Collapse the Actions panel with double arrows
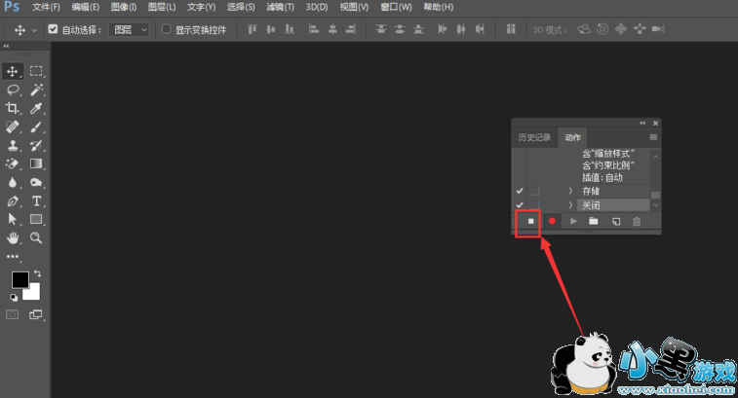The width and height of the screenshot is (738, 398). click(x=642, y=124)
